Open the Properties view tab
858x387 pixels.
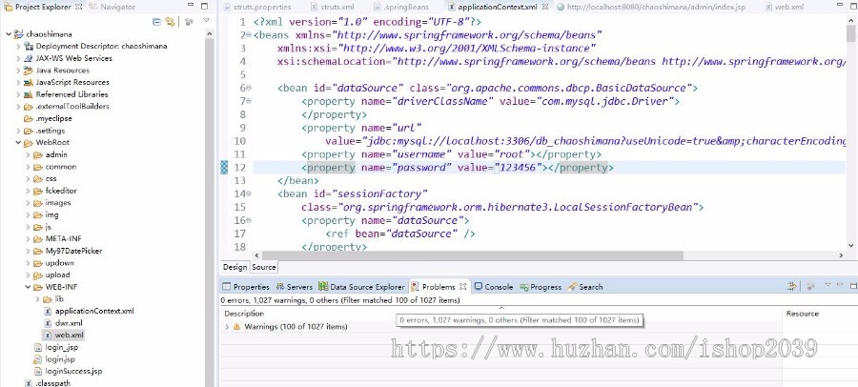click(246, 286)
